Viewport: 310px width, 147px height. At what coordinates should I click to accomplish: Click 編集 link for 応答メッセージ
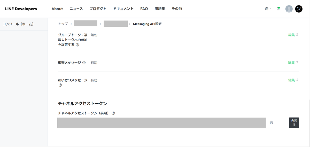click(x=293, y=63)
